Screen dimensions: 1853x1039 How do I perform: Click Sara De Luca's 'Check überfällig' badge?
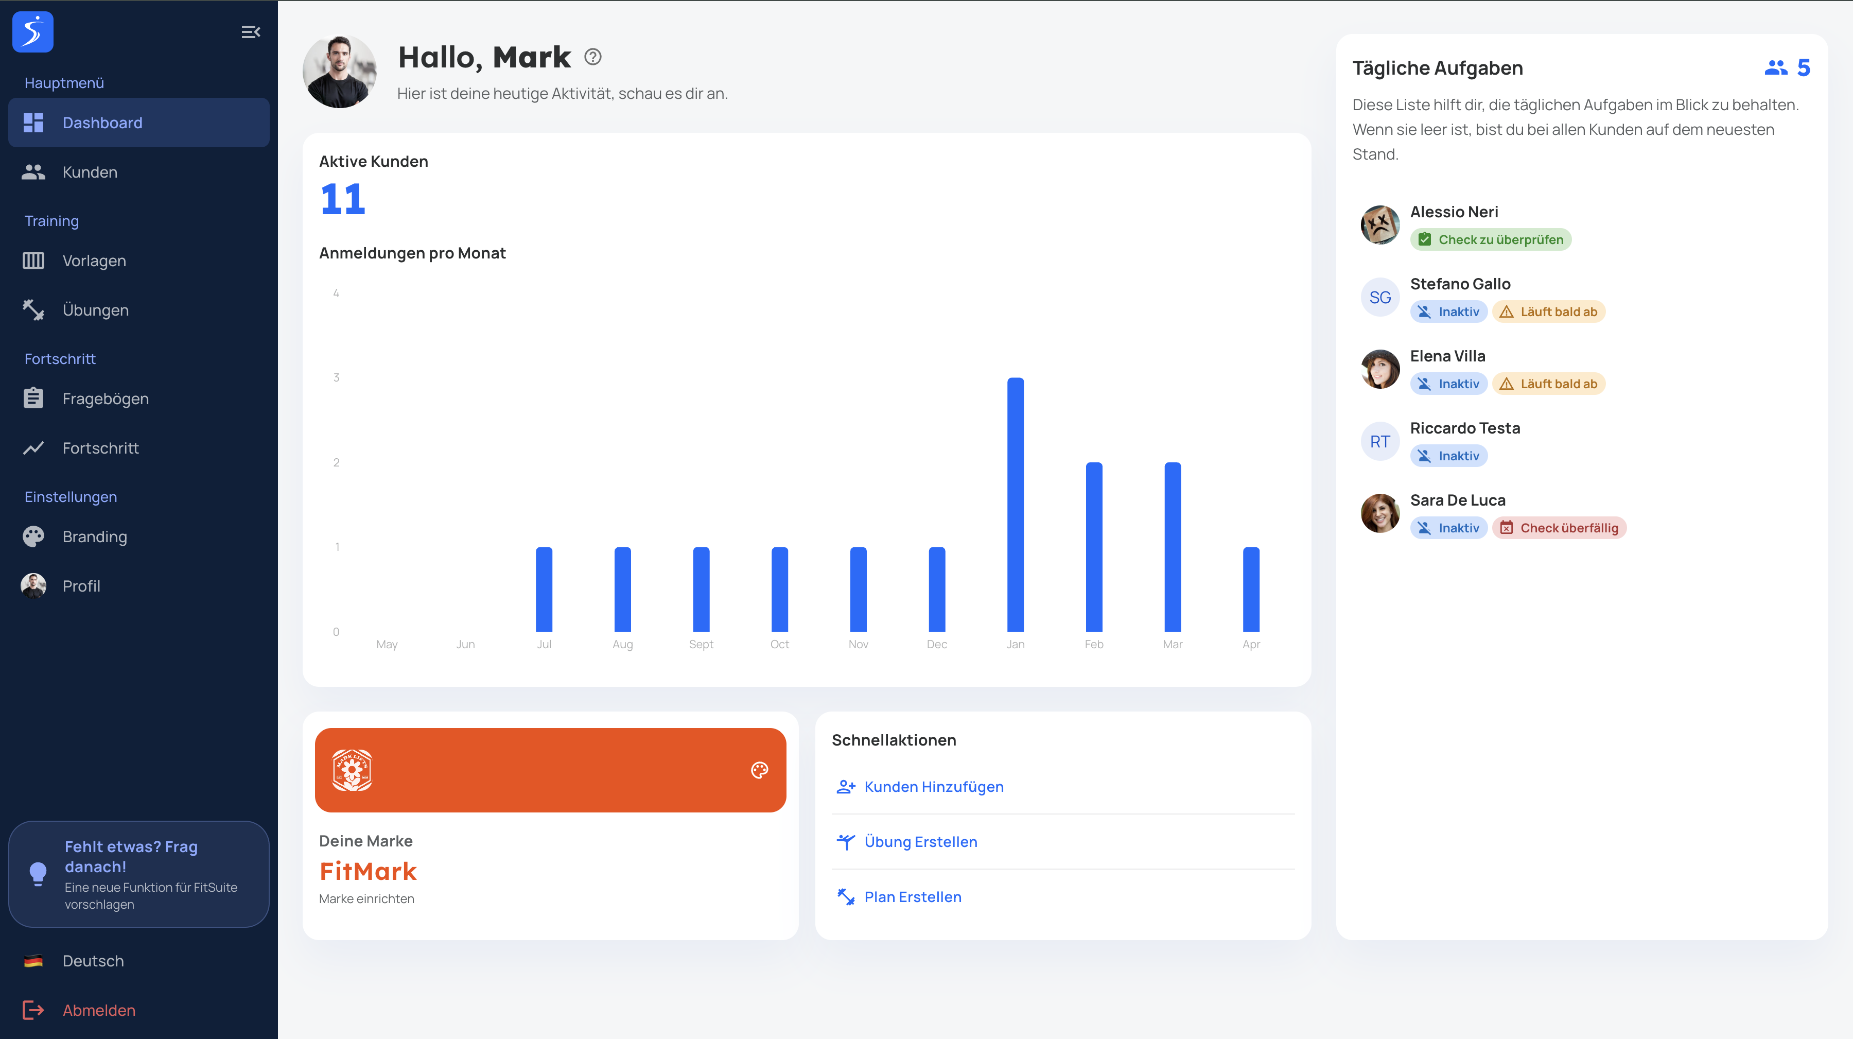point(1560,527)
